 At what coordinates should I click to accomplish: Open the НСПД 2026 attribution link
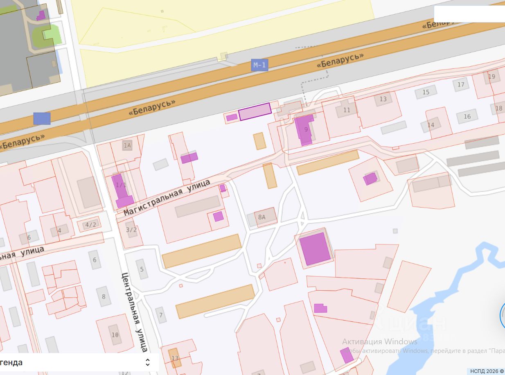pyautogui.click(x=487, y=371)
